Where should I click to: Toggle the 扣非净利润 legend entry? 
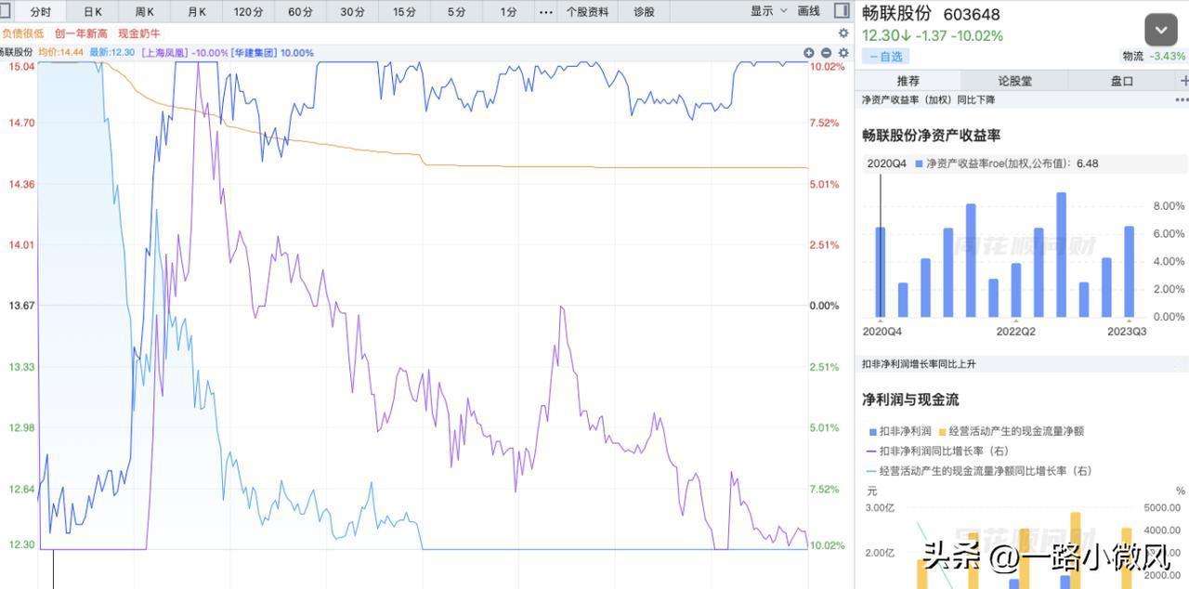pos(900,431)
